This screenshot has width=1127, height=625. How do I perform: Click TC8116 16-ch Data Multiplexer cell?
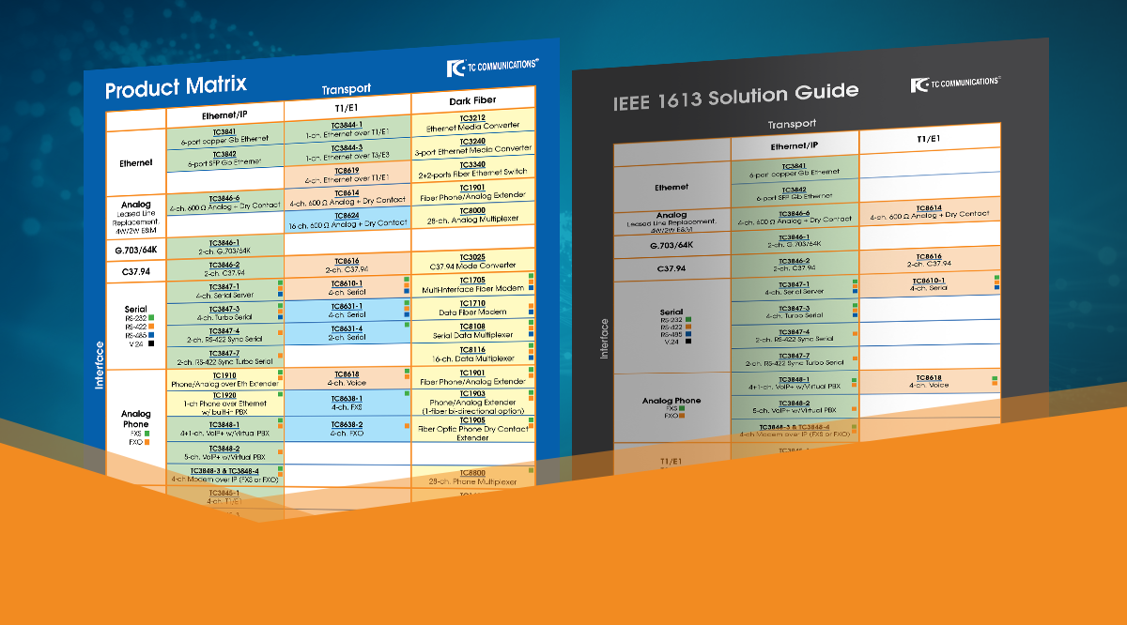(472, 354)
